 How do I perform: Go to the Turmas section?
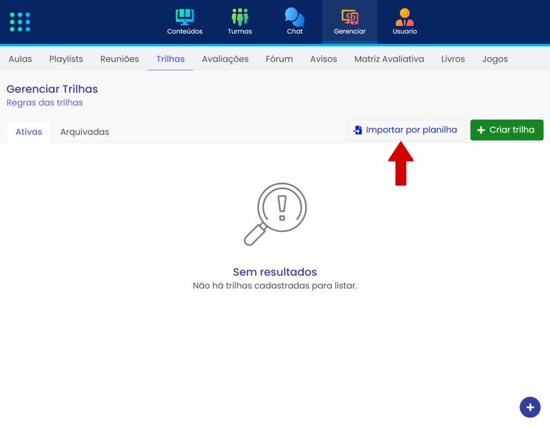240,22
